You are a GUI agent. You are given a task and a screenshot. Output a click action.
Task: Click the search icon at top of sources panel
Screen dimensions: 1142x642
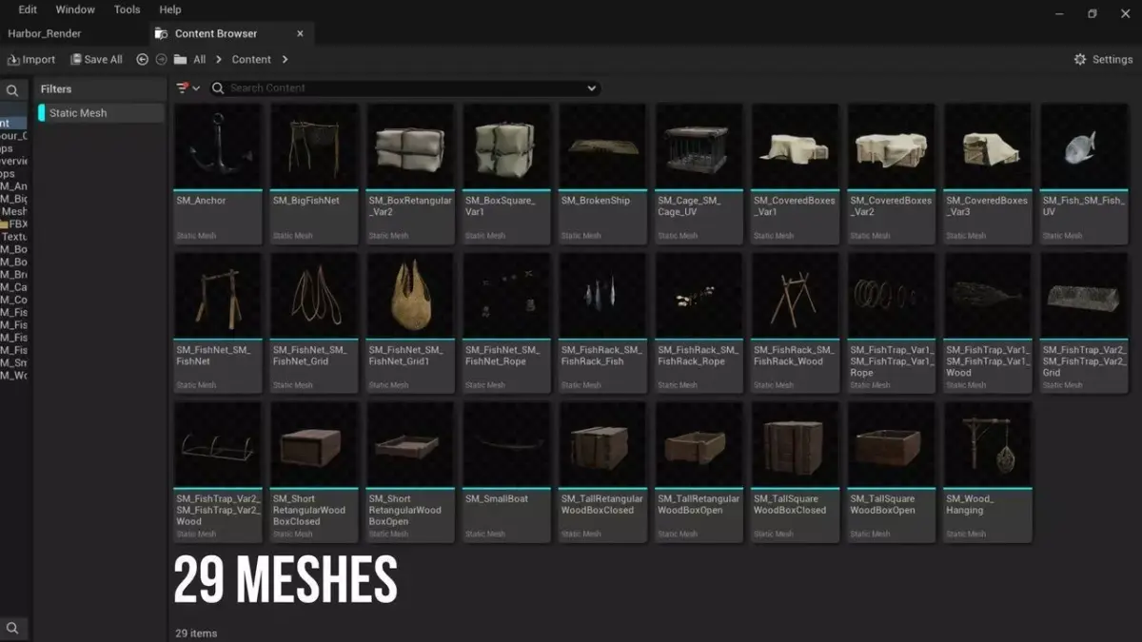[x=12, y=91]
